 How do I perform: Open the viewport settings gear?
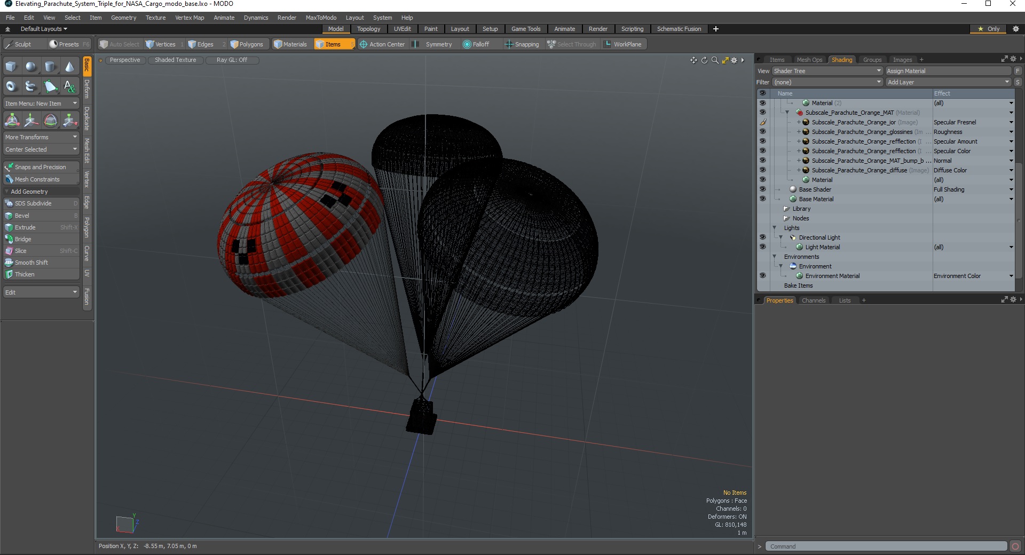(734, 60)
